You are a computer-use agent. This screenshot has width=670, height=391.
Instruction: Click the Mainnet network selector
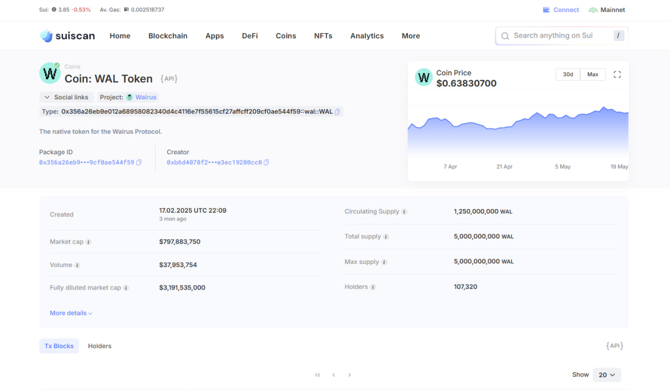tap(607, 10)
